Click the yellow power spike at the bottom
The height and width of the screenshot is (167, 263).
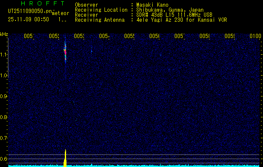click(65, 158)
